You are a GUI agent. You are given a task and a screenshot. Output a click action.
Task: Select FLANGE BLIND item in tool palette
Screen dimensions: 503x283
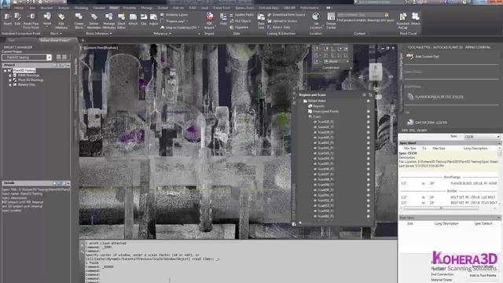click(435, 97)
